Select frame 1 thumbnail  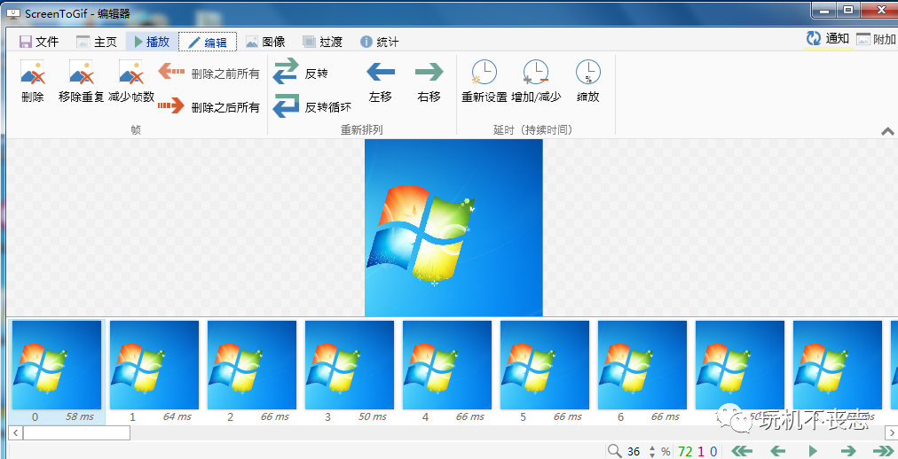pyautogui.click(x=154, y=365)
